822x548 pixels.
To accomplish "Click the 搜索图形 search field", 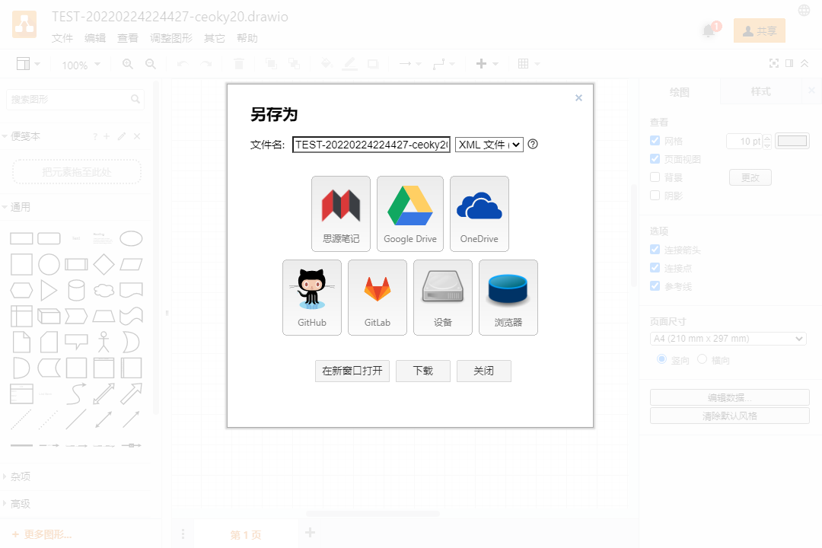I will (75, 99).
